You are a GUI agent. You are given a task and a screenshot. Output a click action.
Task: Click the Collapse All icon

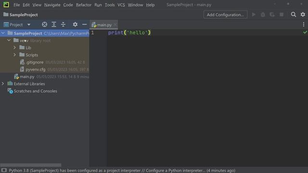[63, 25]
